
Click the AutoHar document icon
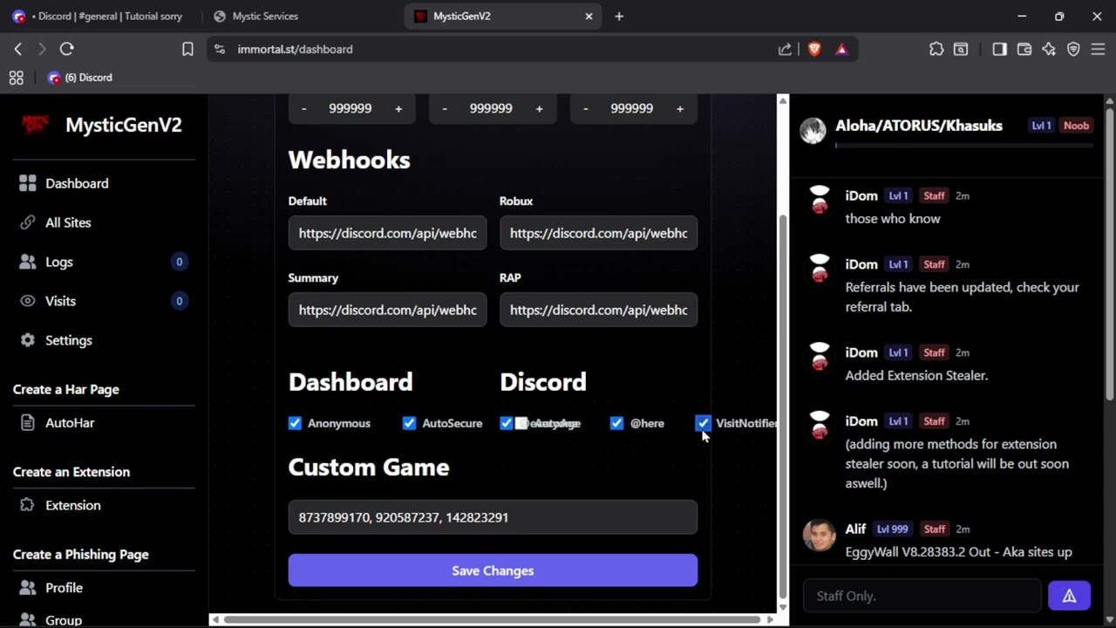coord(28,423)
